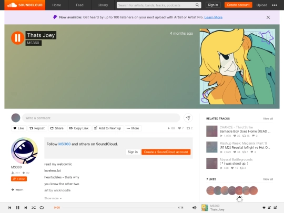
Task: Toggle repeat in player bar
Action: pyautogui.click(x=42, y=208)
